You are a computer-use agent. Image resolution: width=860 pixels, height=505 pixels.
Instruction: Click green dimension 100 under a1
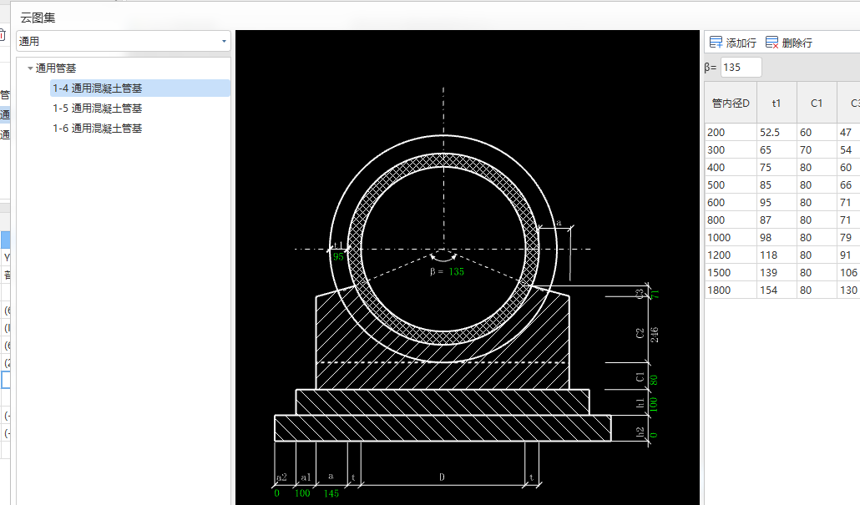[302, 493]
